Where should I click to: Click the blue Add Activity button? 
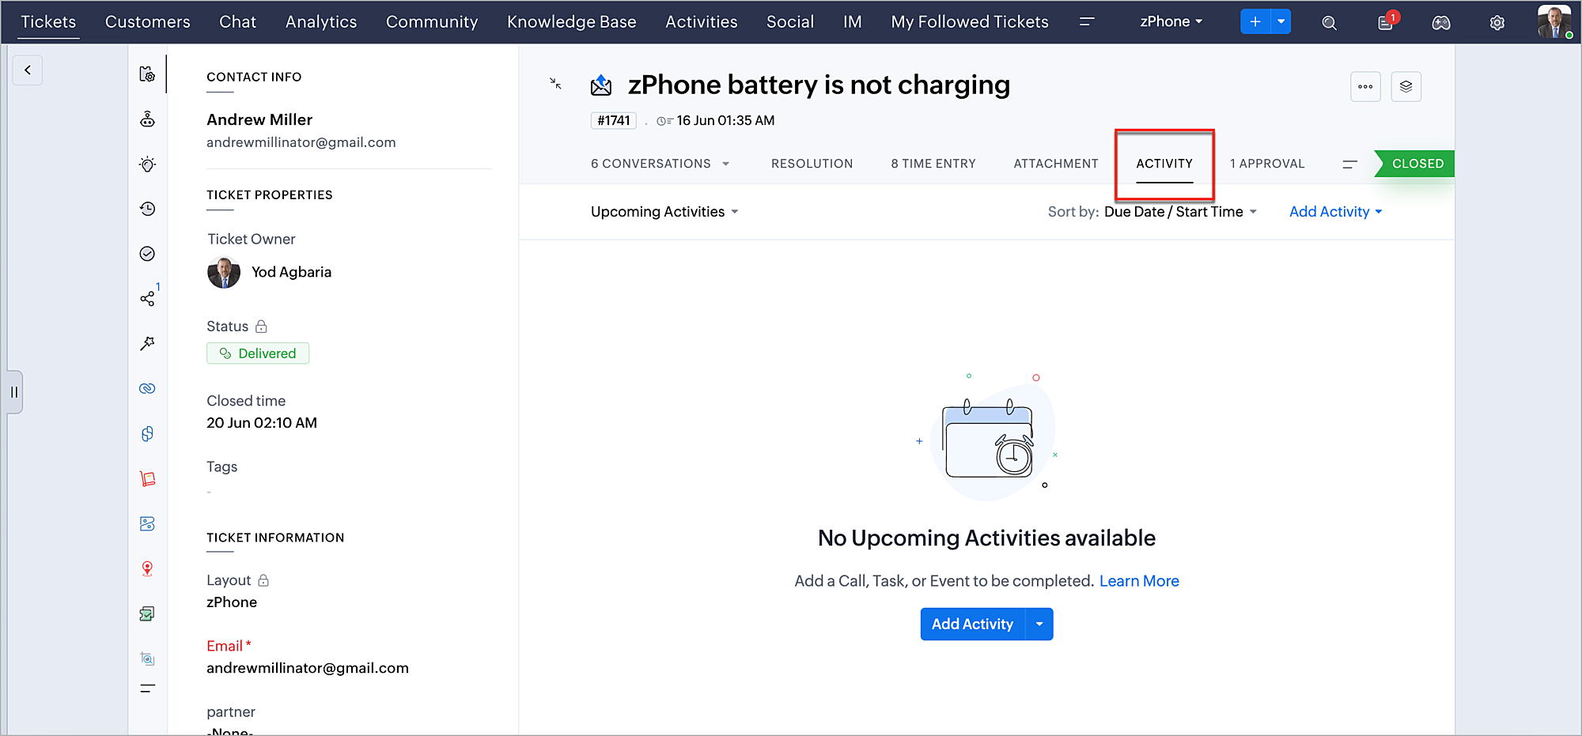[x=972, y=625]
